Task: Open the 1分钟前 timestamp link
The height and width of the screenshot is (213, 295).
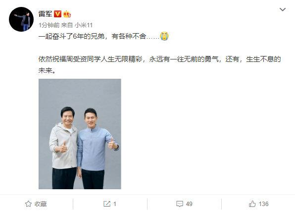Action: click(49, 25)
